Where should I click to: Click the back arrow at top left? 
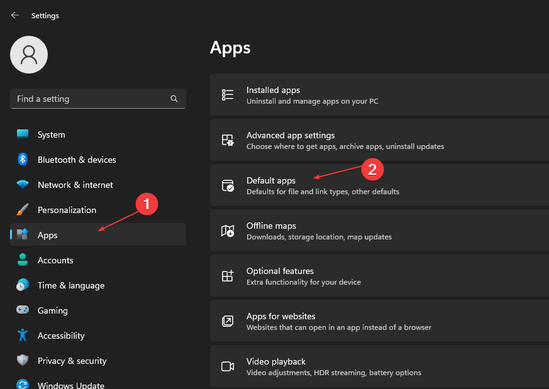tap(14, 15)
